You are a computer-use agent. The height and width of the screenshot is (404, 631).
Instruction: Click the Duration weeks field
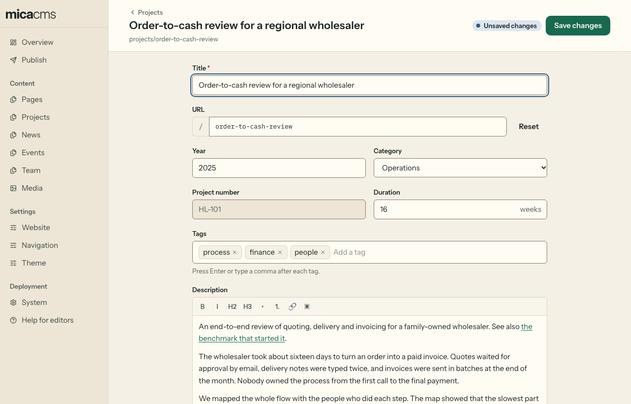[460, 209]
